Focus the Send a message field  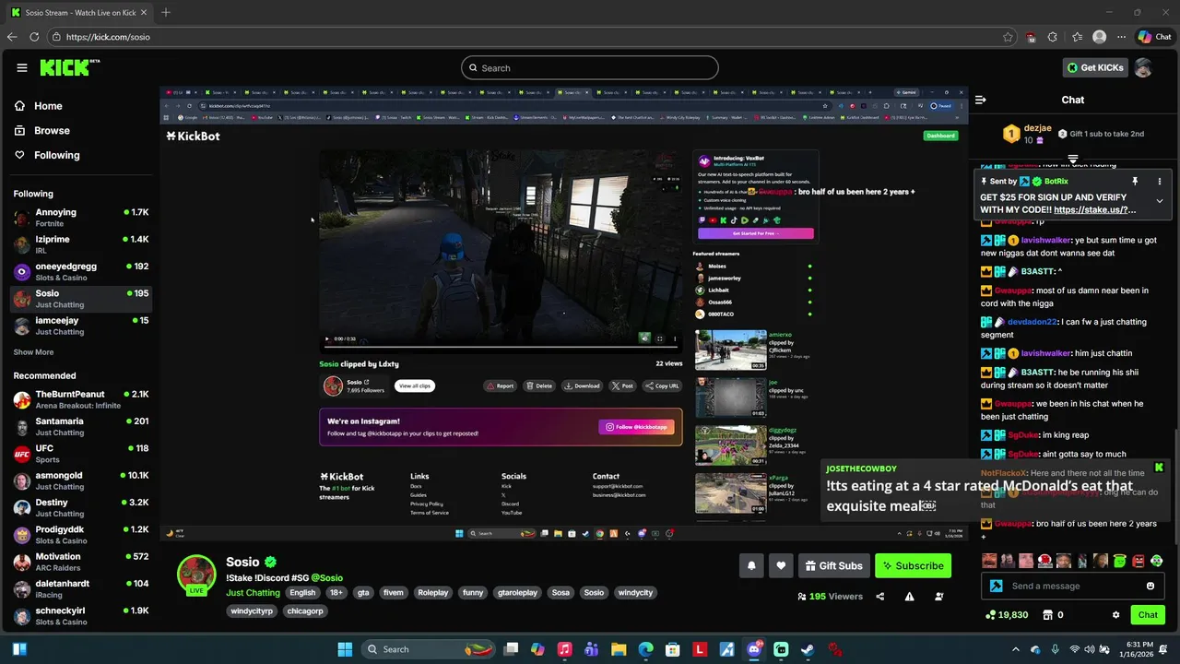tap(1071, 586)
